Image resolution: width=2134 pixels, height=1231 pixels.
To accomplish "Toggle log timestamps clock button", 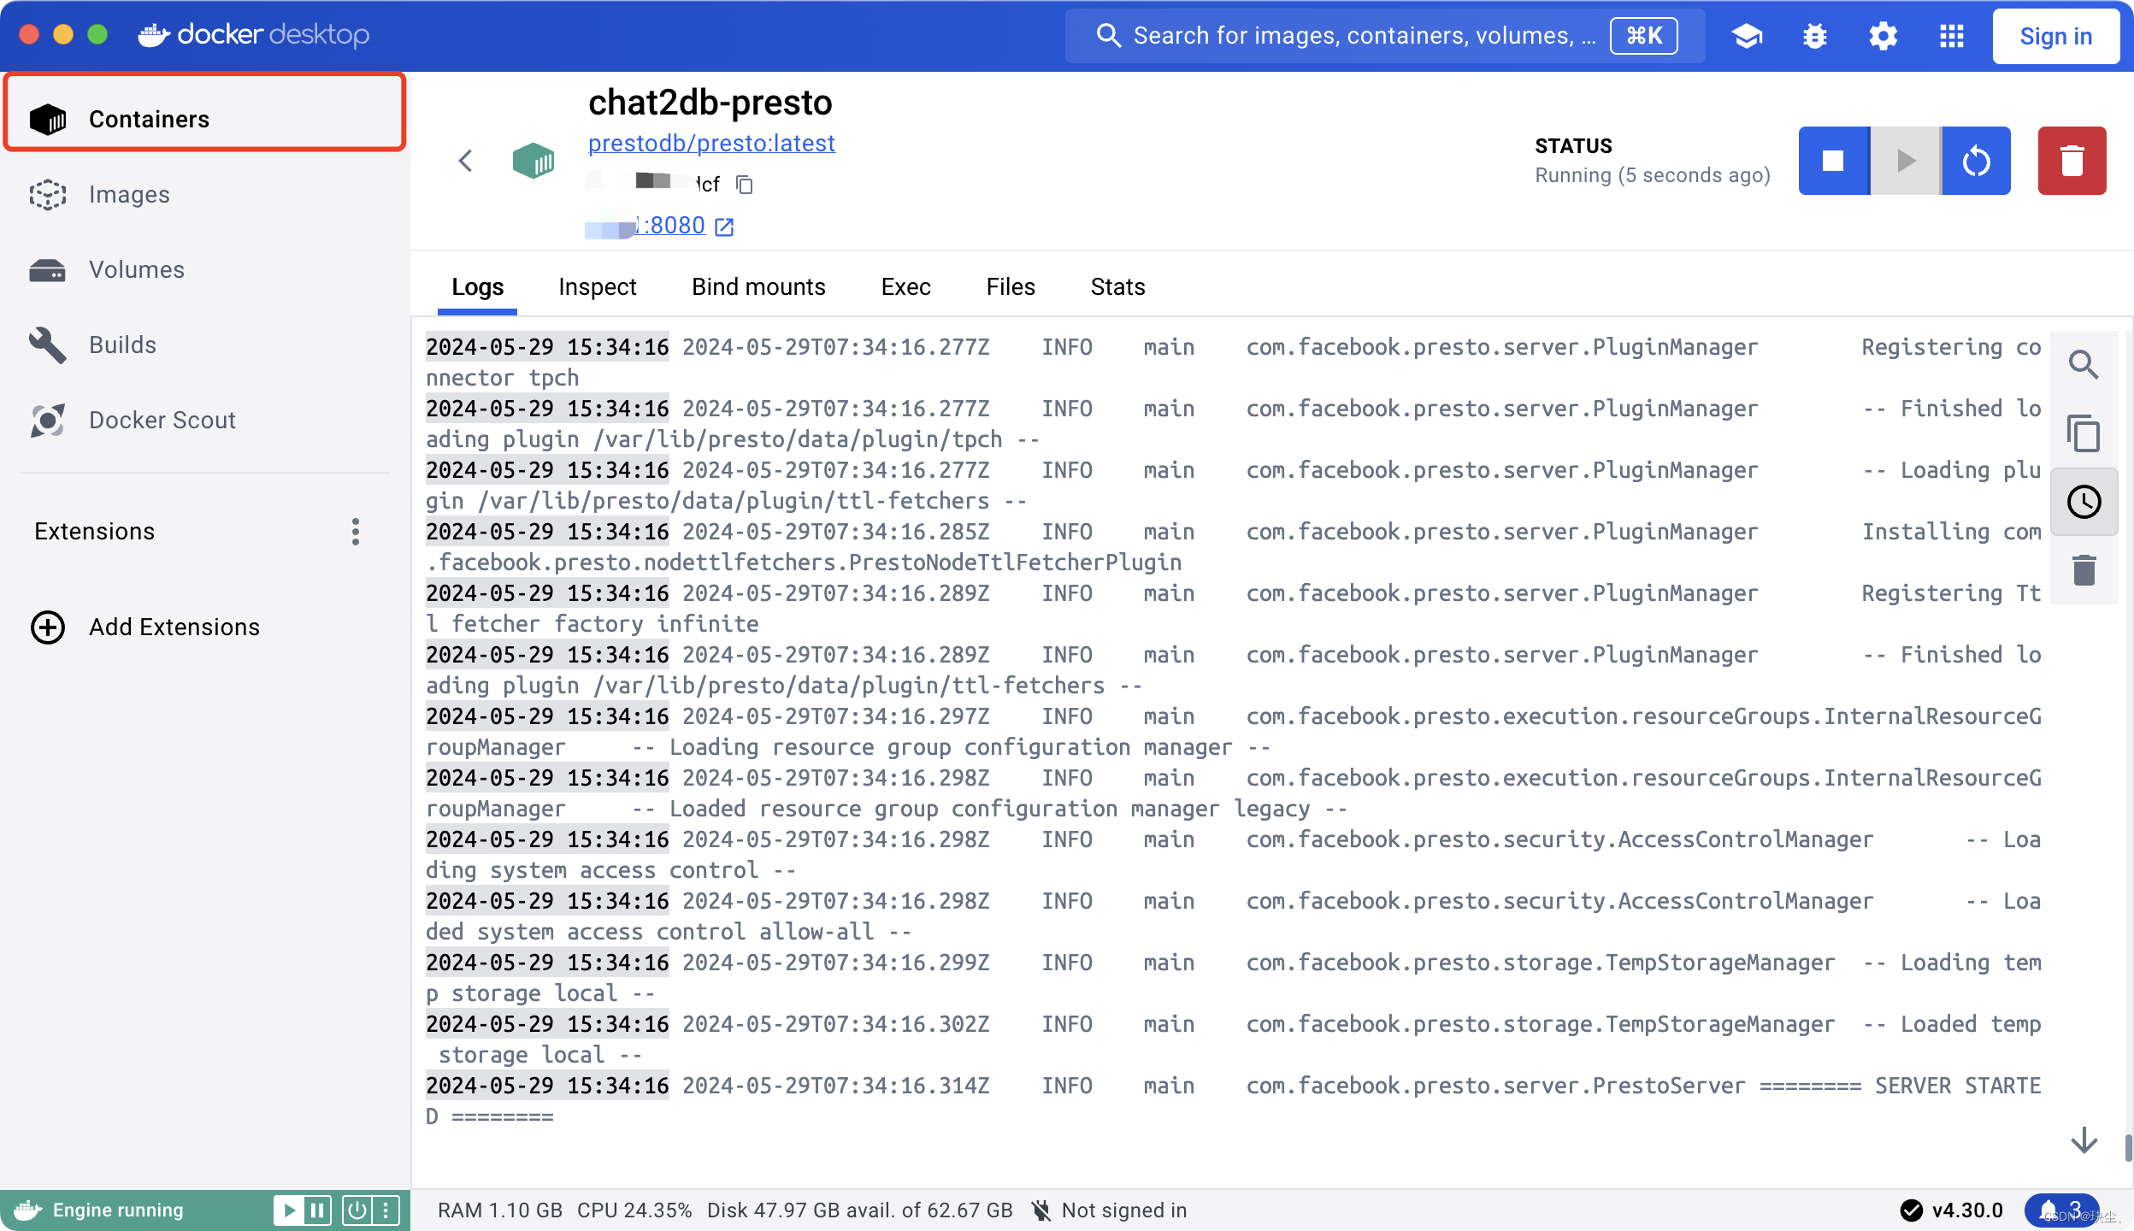I will tap(2084, 502).
